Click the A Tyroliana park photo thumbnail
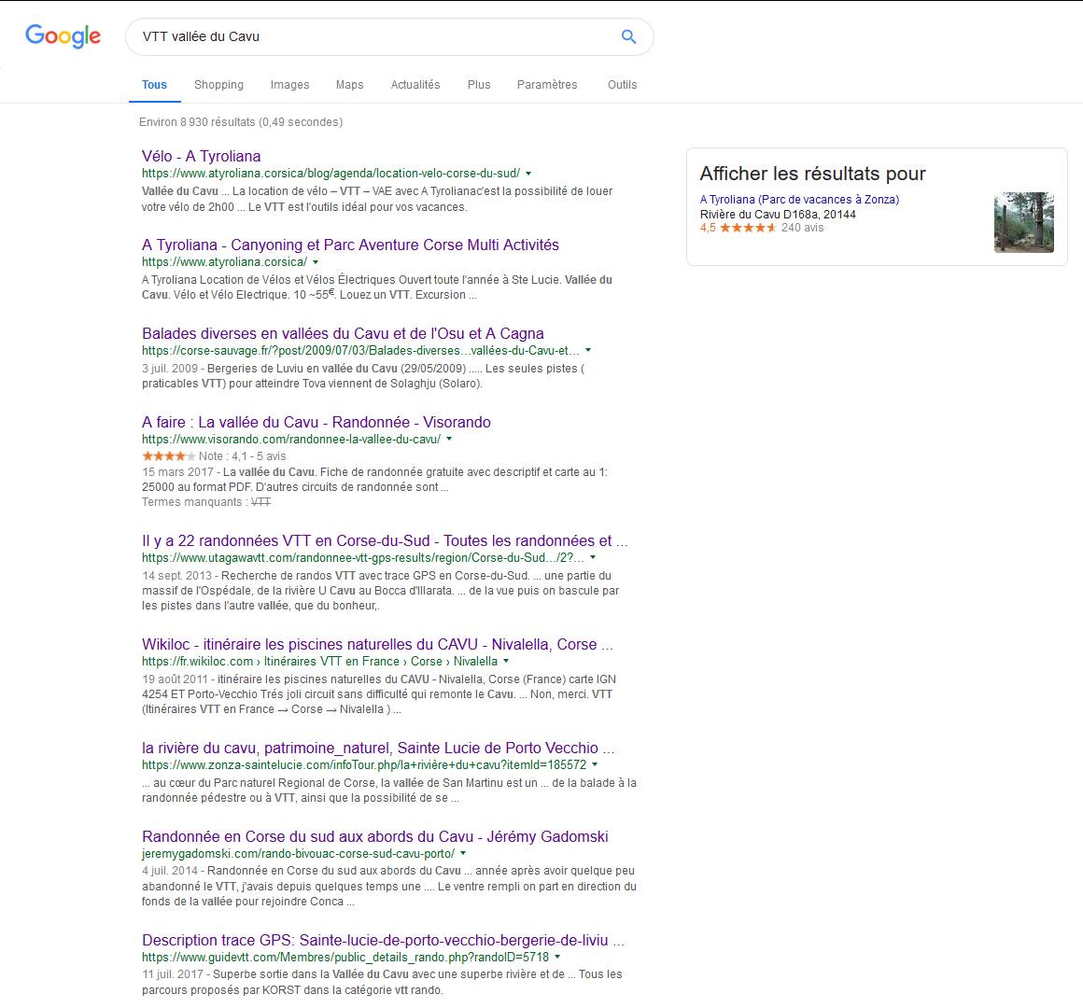The height and width of the screenshot is (1008, 1083). point(1023,222)
